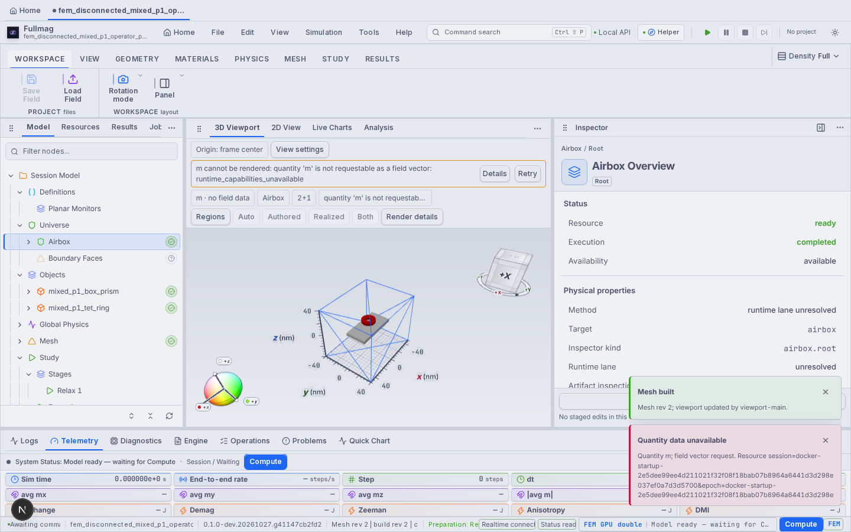Switch to the Diagnostics tab
The width and height of the screenshot is (851, 532).
tap(136, 441)
